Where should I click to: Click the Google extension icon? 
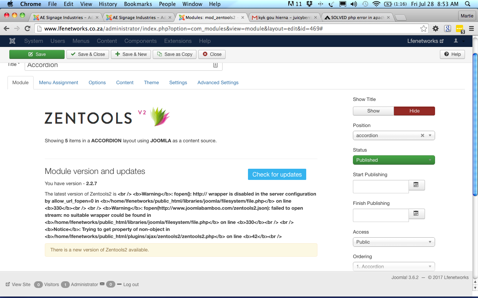[x=447, y=29]
